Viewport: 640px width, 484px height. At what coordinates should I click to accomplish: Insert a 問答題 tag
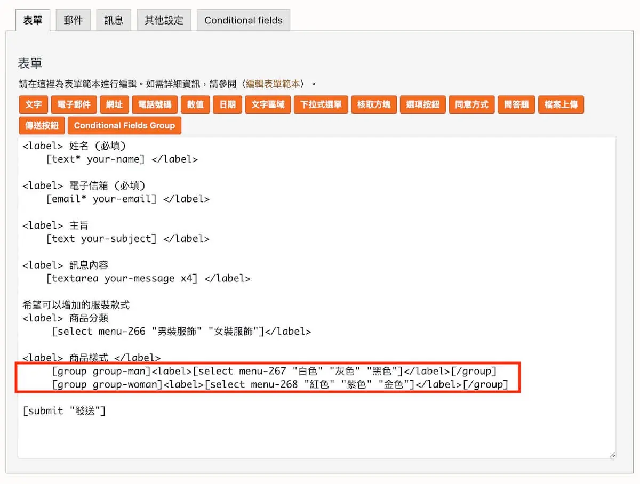pos(516,104)
